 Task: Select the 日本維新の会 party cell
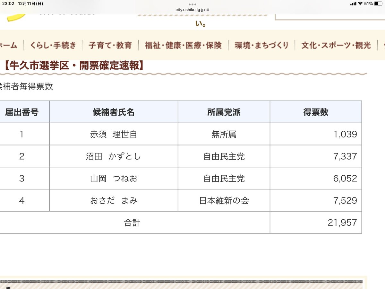[x=224, y=201]
